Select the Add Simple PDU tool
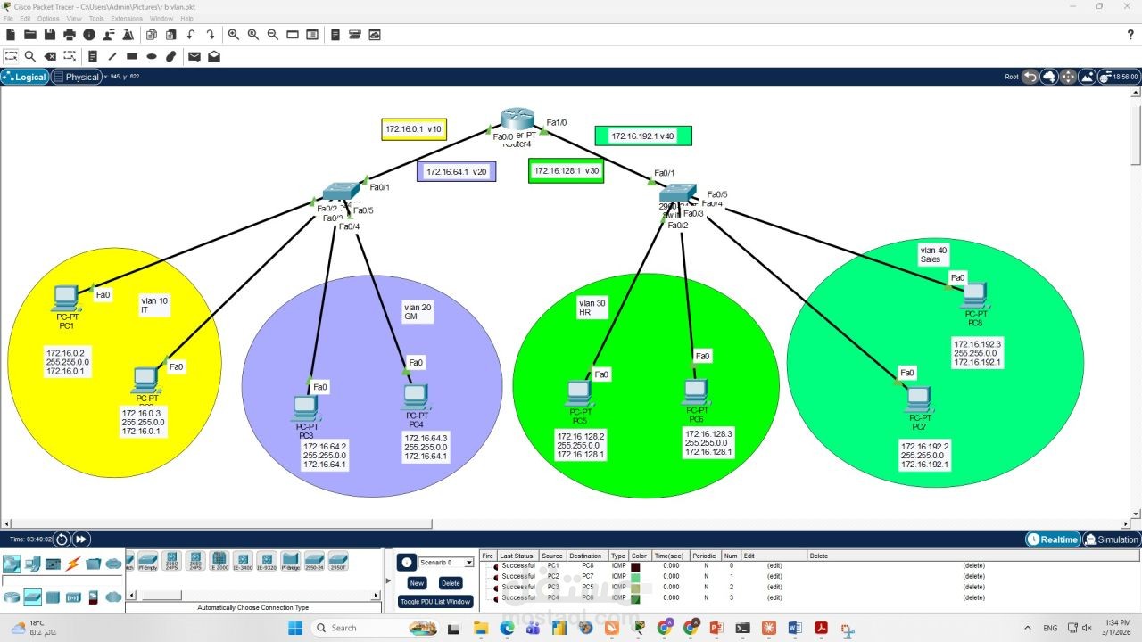Screen dimensions: 1142x642 tap(194, 56)
